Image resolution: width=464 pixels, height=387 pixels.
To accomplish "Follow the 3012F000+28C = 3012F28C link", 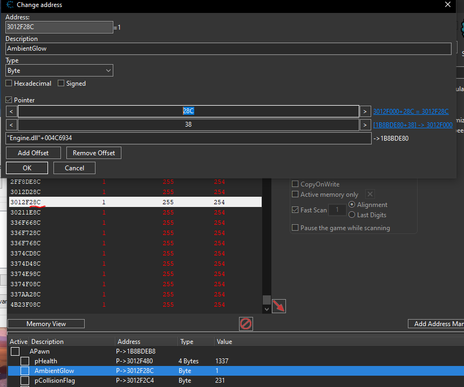I will click(x=411, y=112).
